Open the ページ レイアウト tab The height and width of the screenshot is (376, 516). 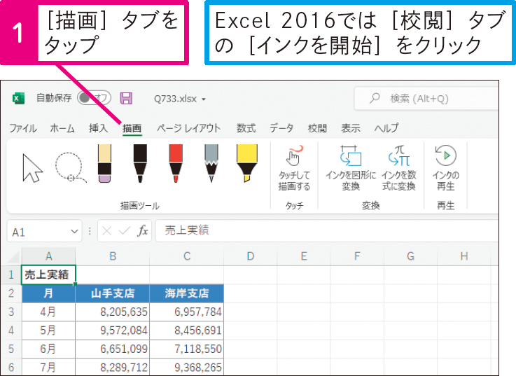[x=188, y=128]
